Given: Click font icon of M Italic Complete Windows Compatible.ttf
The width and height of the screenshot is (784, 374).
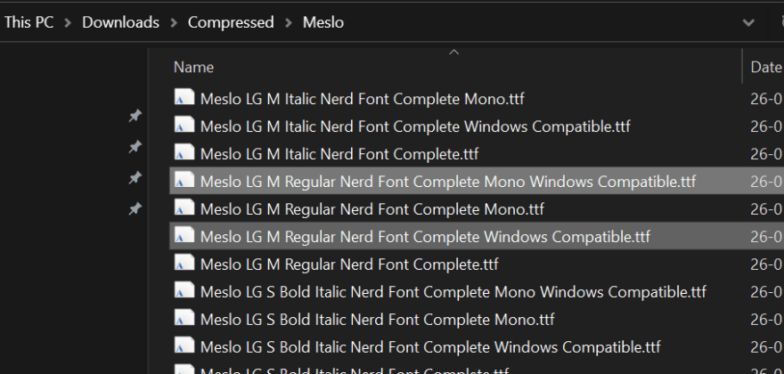Looking at the screenshot, I should (184, 124).
